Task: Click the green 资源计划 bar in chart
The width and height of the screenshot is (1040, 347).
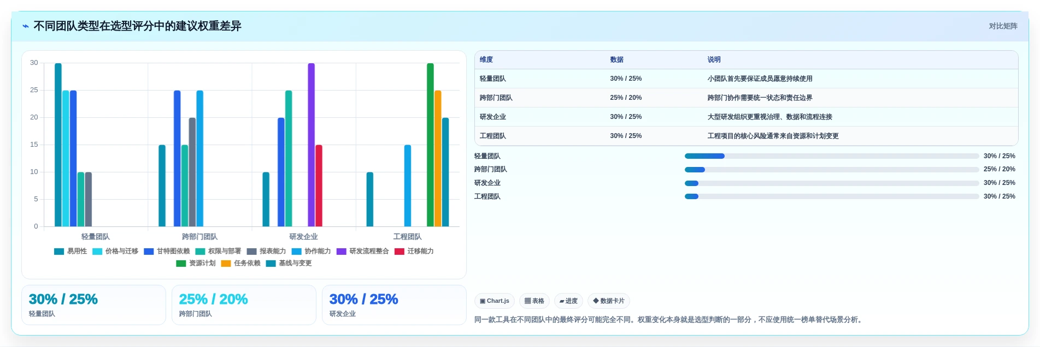Action: [x=430, y=145]
